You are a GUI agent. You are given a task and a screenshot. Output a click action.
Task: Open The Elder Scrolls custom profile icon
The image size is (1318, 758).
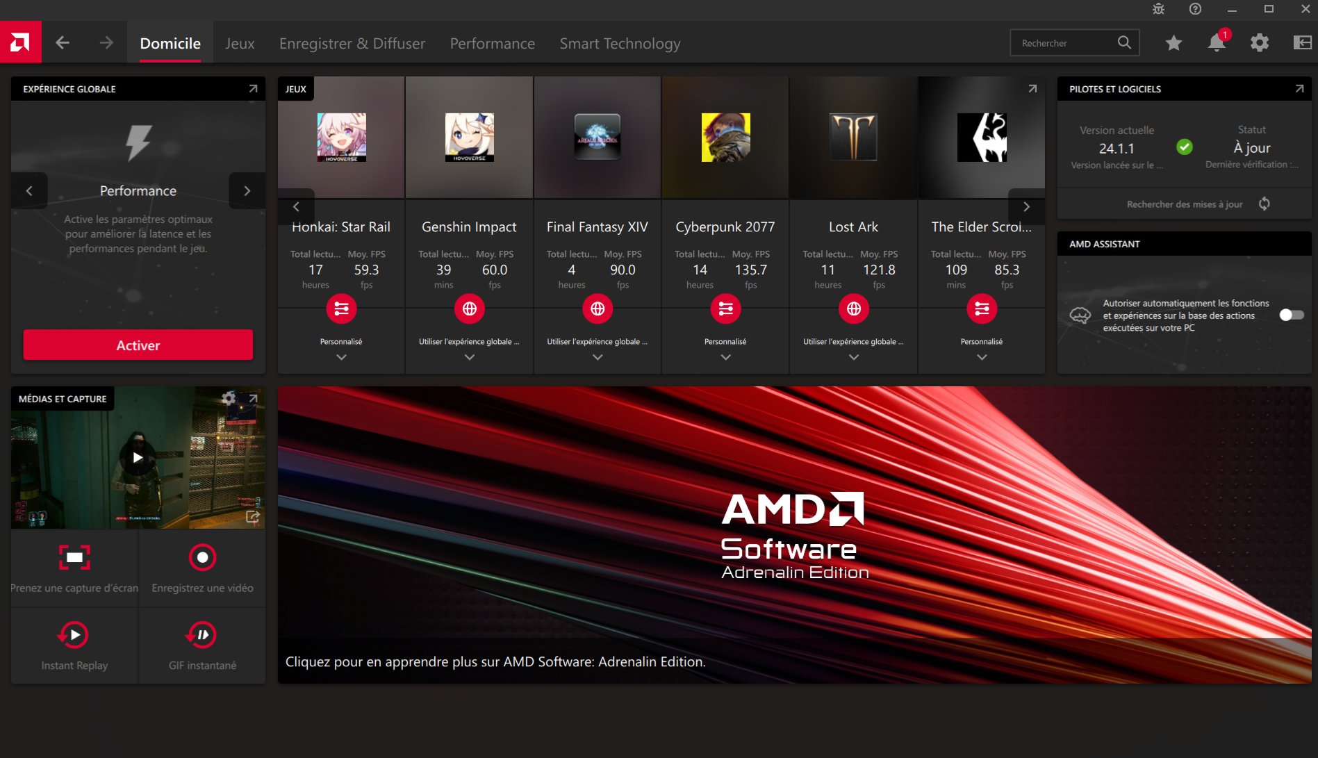point(982,309)
